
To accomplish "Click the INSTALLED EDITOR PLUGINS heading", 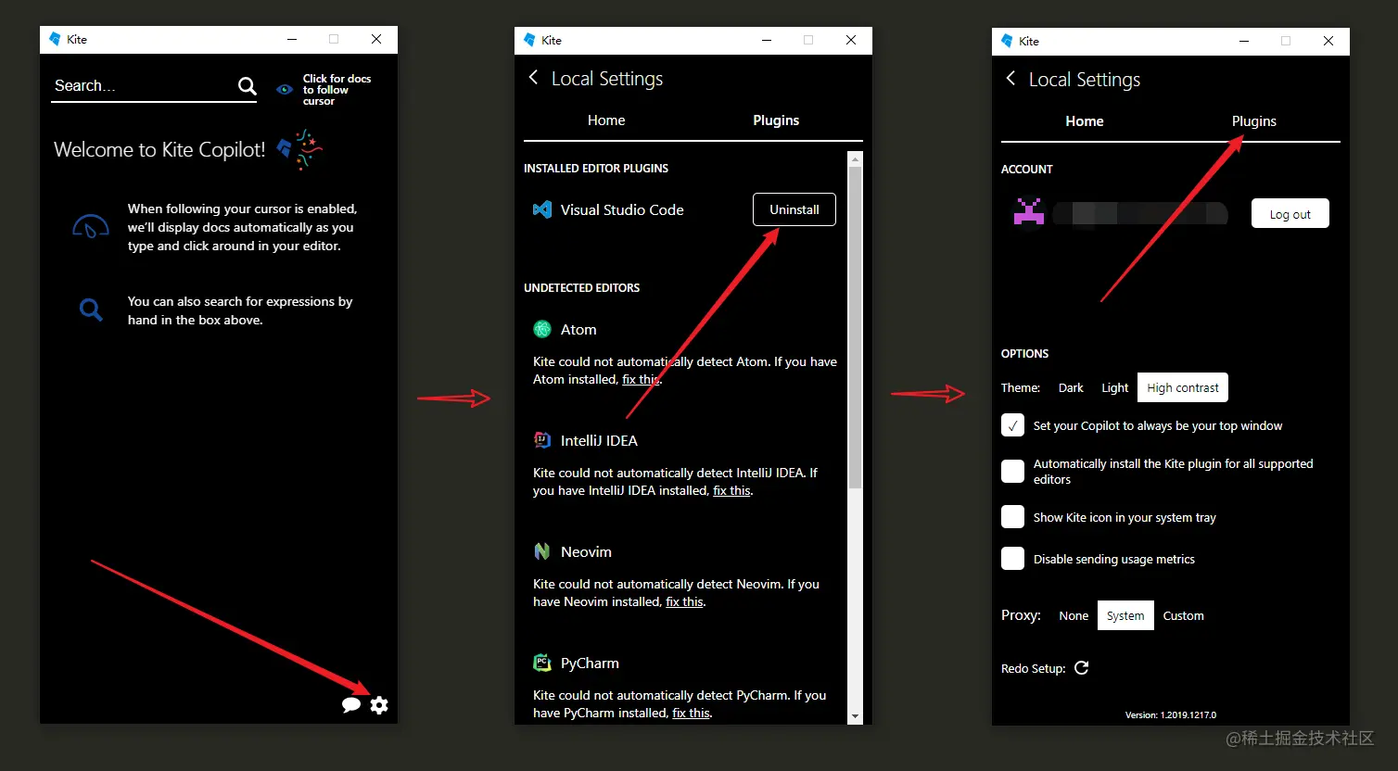I will [x=596, y=169].
